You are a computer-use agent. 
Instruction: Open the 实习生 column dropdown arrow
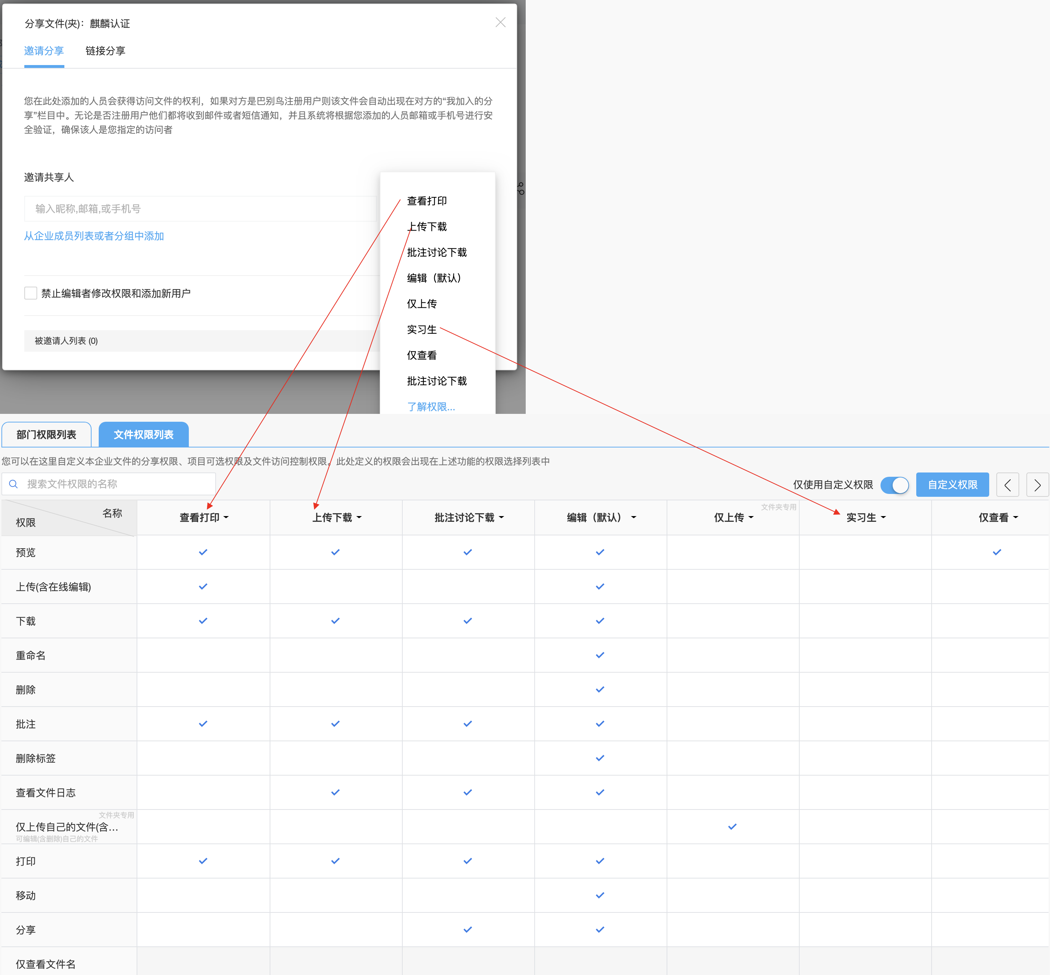pos(883,518)
